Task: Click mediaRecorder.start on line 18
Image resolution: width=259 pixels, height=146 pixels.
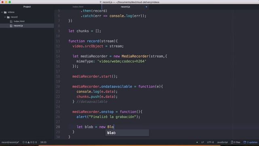Action: (x=92, y=76)
